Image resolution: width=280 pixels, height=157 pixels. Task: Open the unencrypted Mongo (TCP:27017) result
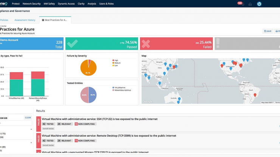[x=95, y=152]
